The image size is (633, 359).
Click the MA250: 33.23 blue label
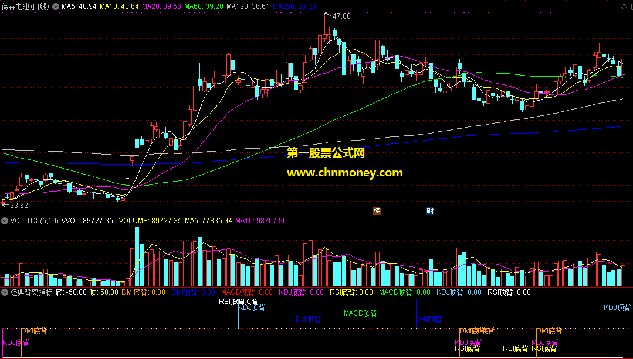(x=295, y=6)
